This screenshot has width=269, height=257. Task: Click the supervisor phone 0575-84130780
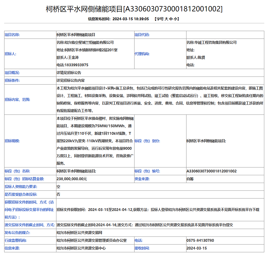point(200,241)
